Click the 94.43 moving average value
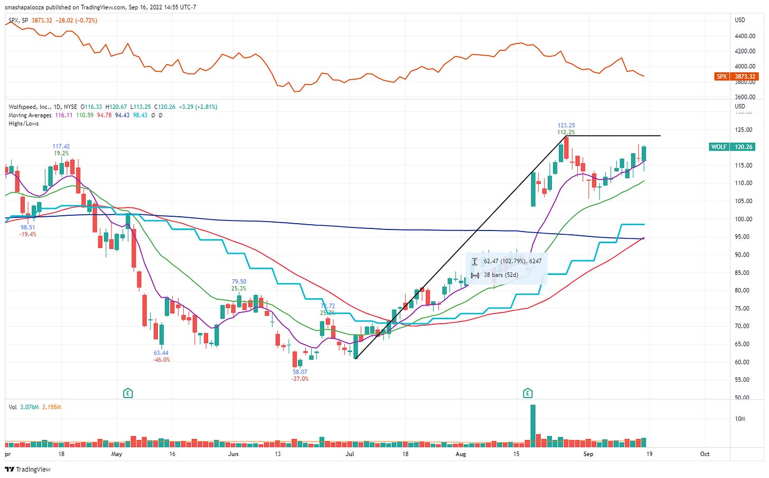 click(122, 115)
